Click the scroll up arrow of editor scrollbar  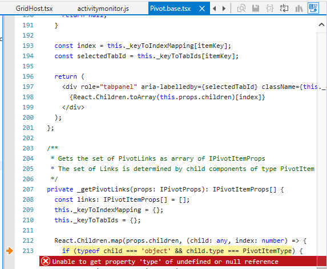pos(321,25)
